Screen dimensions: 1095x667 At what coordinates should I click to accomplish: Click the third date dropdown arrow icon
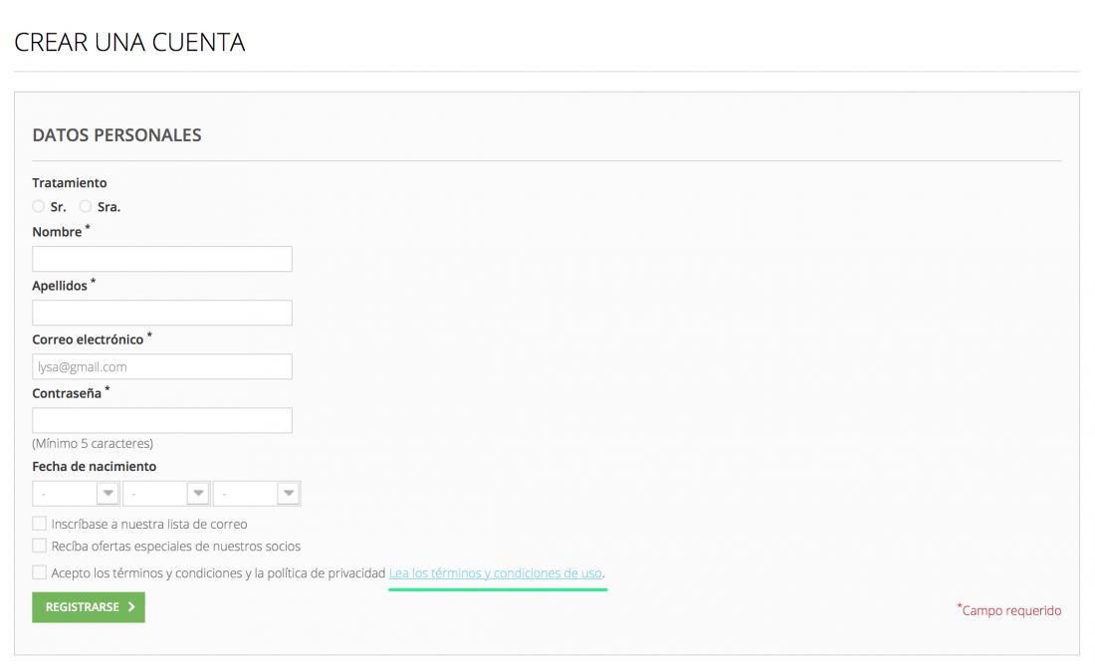[289, 493]
